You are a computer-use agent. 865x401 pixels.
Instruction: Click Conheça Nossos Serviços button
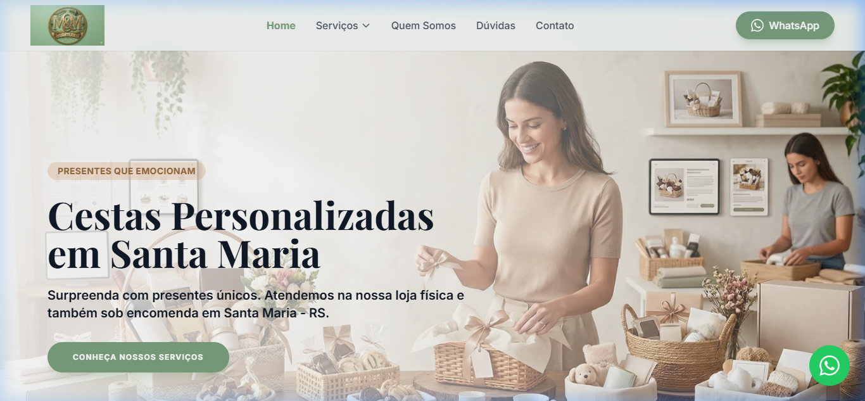[138, 357]
